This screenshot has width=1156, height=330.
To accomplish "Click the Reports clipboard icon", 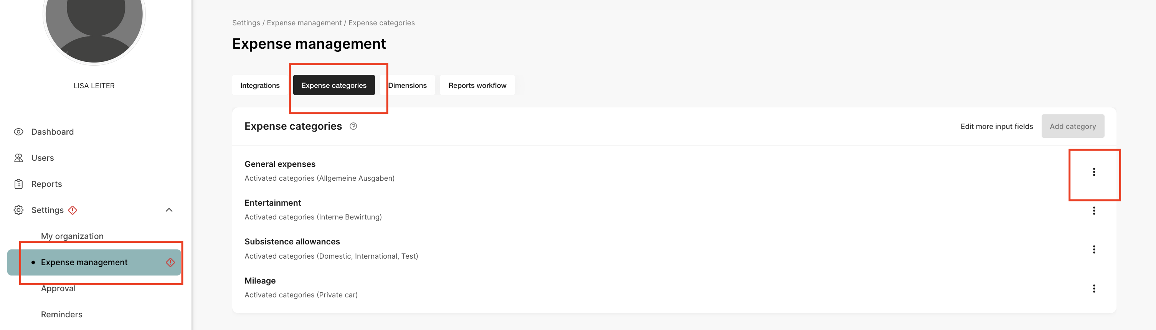I will (18, 184).
